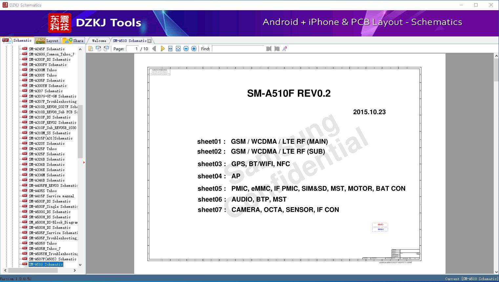Click PDF icon beside SM-A325F Tshoo

coord(25,148)
